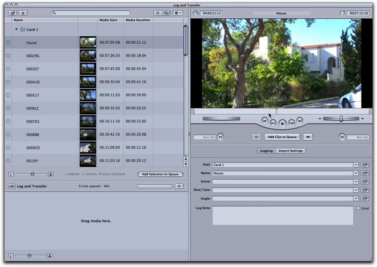Image resolution: width=377 pixels, height=267 pixels.
Task: Click Add Selection to Queue button
Action: (160, 174)
